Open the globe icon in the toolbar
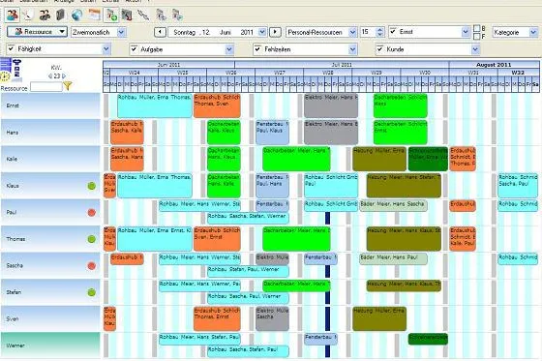 coord(76,15)
